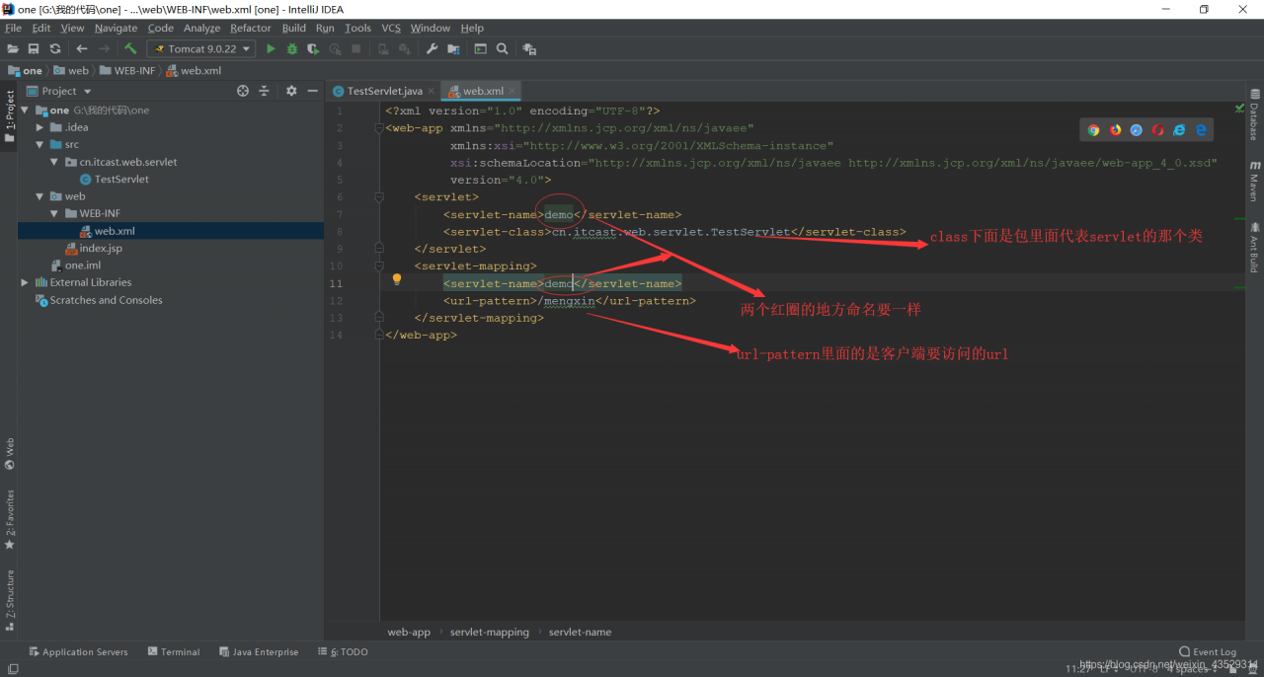Viewport: 1264px width, 677px height.
Task: Click the yellow intention light bulb
Action: 397,279
